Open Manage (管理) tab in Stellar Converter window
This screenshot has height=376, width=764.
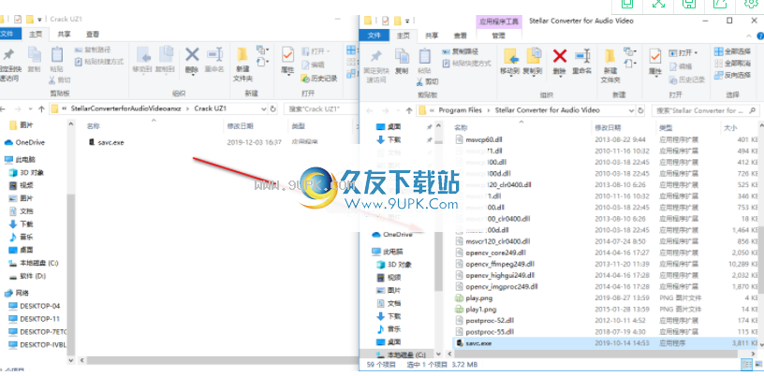[498, 36]
